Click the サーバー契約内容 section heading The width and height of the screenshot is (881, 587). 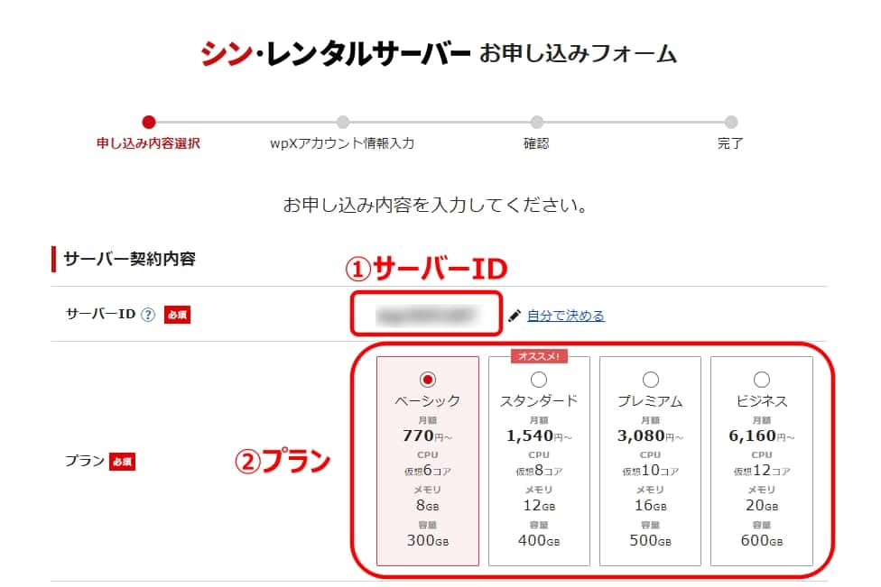click(129, 259)
